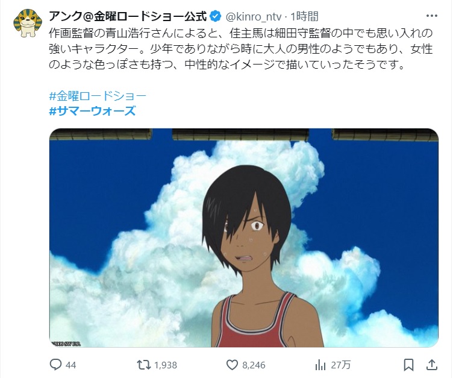Click the 27万 views count
This screenshot has height=378, width=453.
pos(340,365)
